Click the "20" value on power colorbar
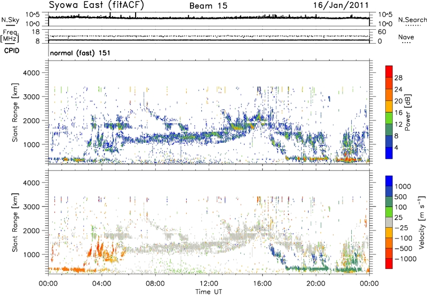This screenshot has width=427, height=295. tap(398, 101)
